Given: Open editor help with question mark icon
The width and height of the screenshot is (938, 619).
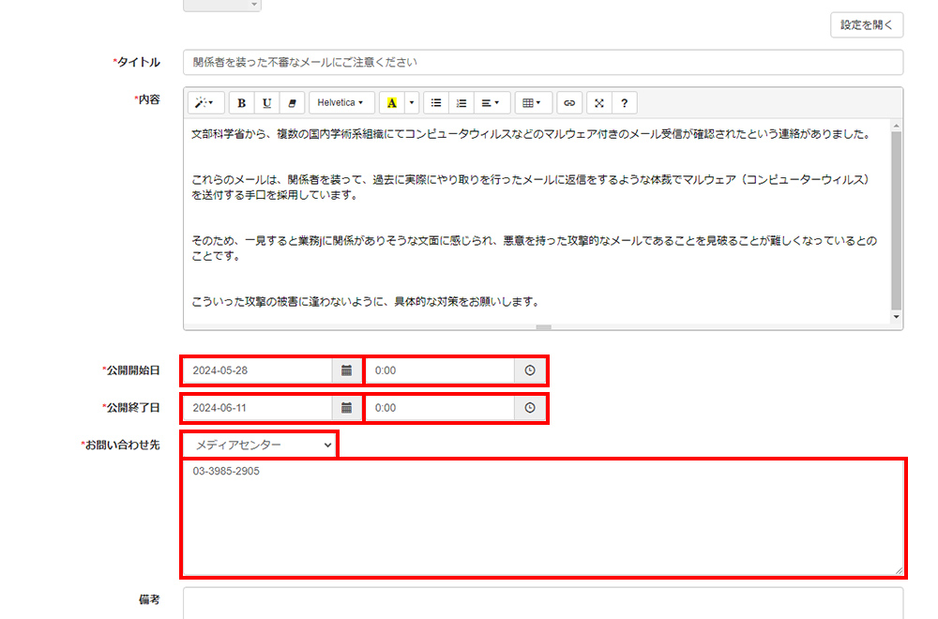Looking at the screenshot, I should pos(624,103).
